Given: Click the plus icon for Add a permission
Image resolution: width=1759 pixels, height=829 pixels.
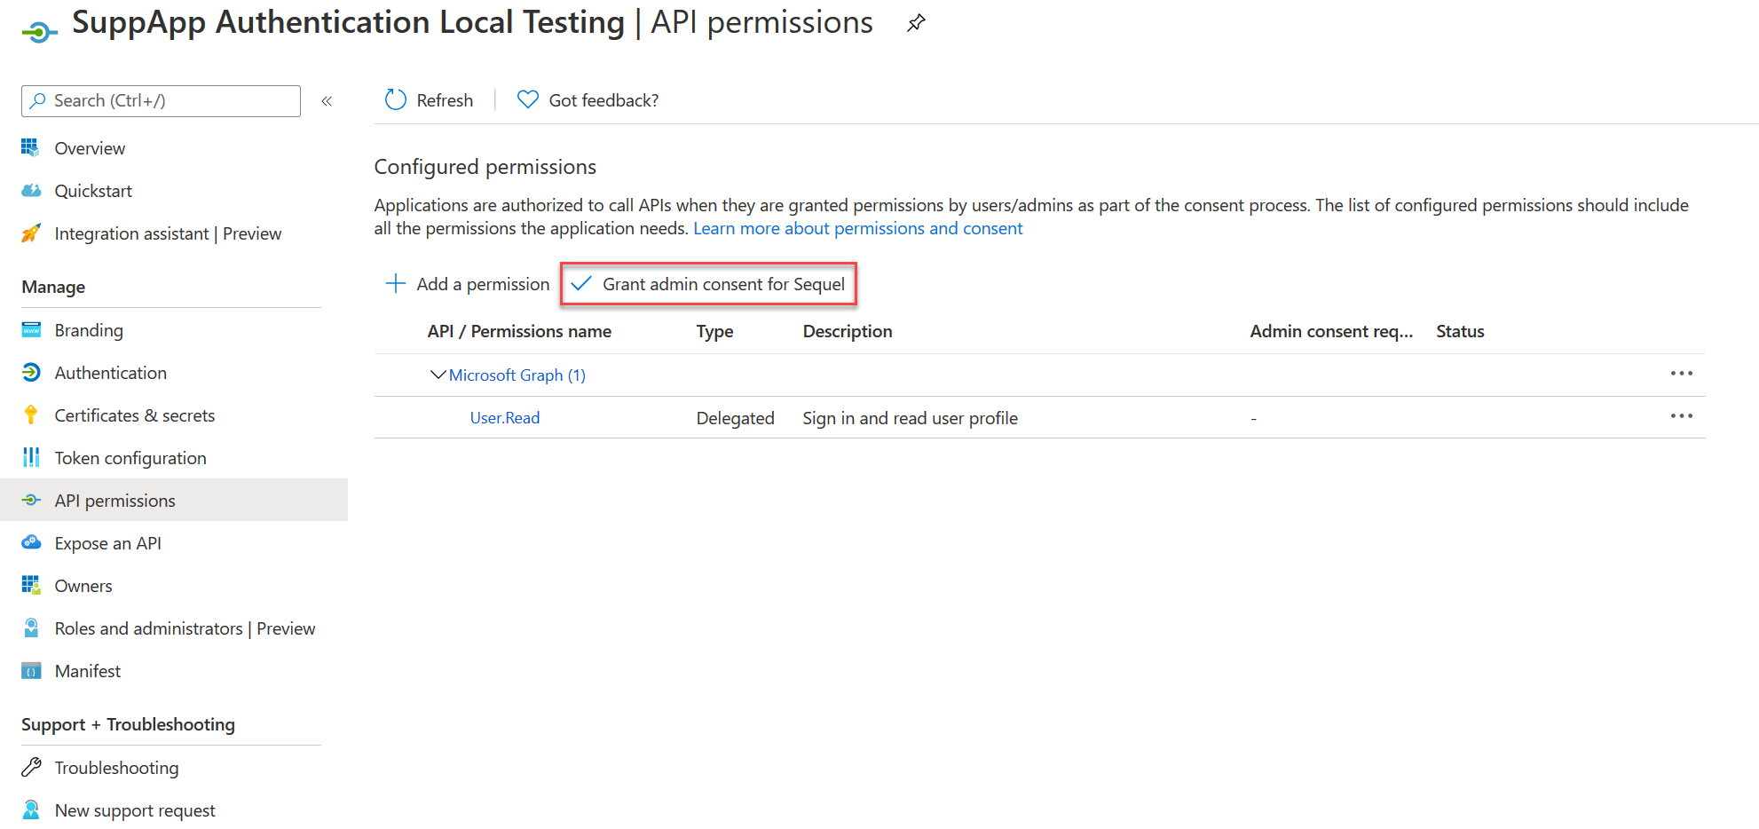Looking at the screenshot, I should [396, 284].
